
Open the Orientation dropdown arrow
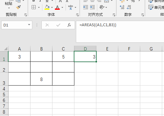(106, 7)
